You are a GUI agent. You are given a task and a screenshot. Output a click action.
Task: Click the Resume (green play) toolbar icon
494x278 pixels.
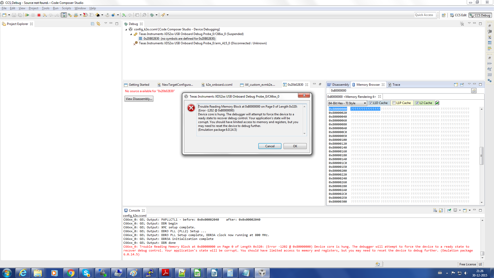(x=27, y=15)
